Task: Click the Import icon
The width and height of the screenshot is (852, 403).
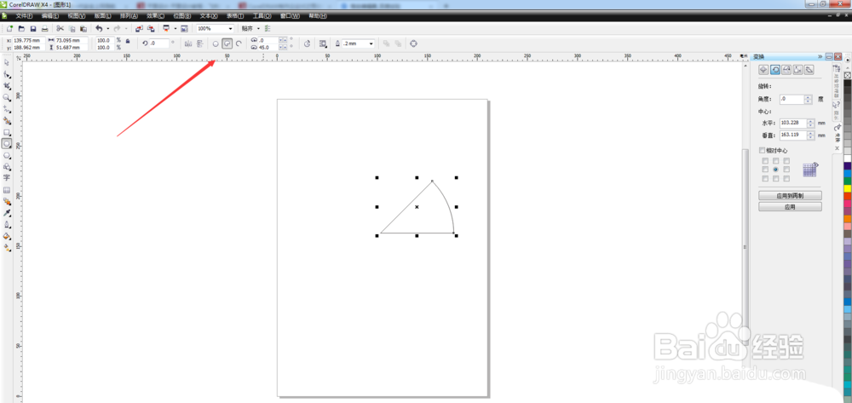Action: coord(139,28)
